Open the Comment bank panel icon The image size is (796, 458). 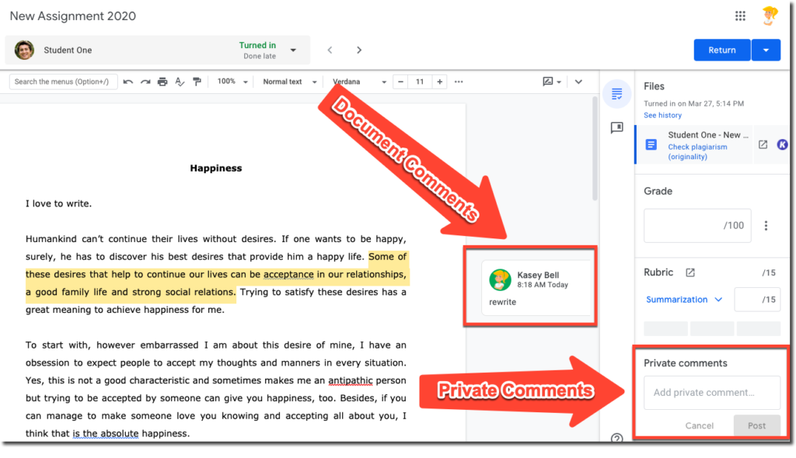point(616,127)
